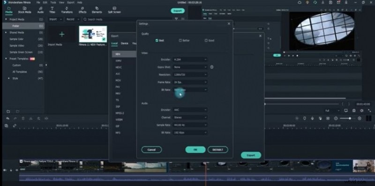Select the Good quality checkbox

tap(206, 41)
